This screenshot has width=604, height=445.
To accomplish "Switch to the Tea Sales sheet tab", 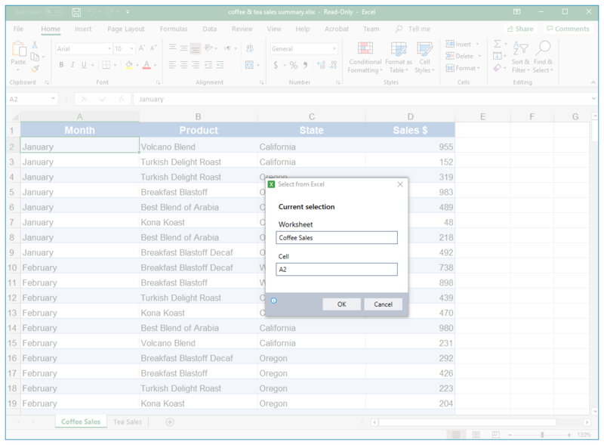I will pos(127,422).
